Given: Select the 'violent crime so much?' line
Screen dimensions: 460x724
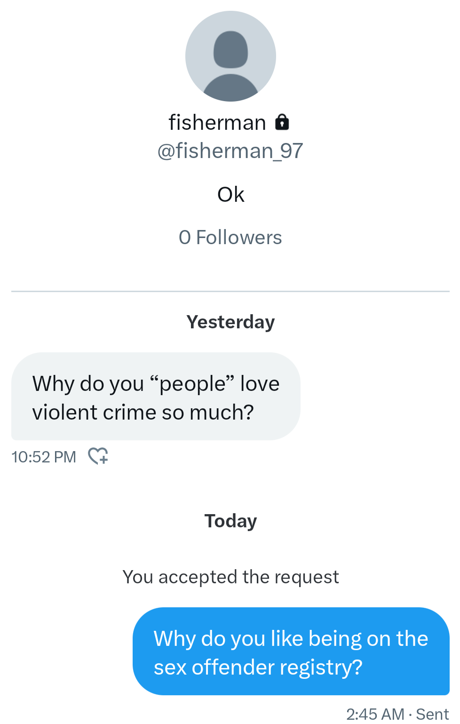Looking at the screenshot, I should 143,413.
